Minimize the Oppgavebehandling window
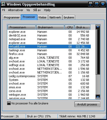The width and height of the screenshot is (107, 120). (90, 4)
